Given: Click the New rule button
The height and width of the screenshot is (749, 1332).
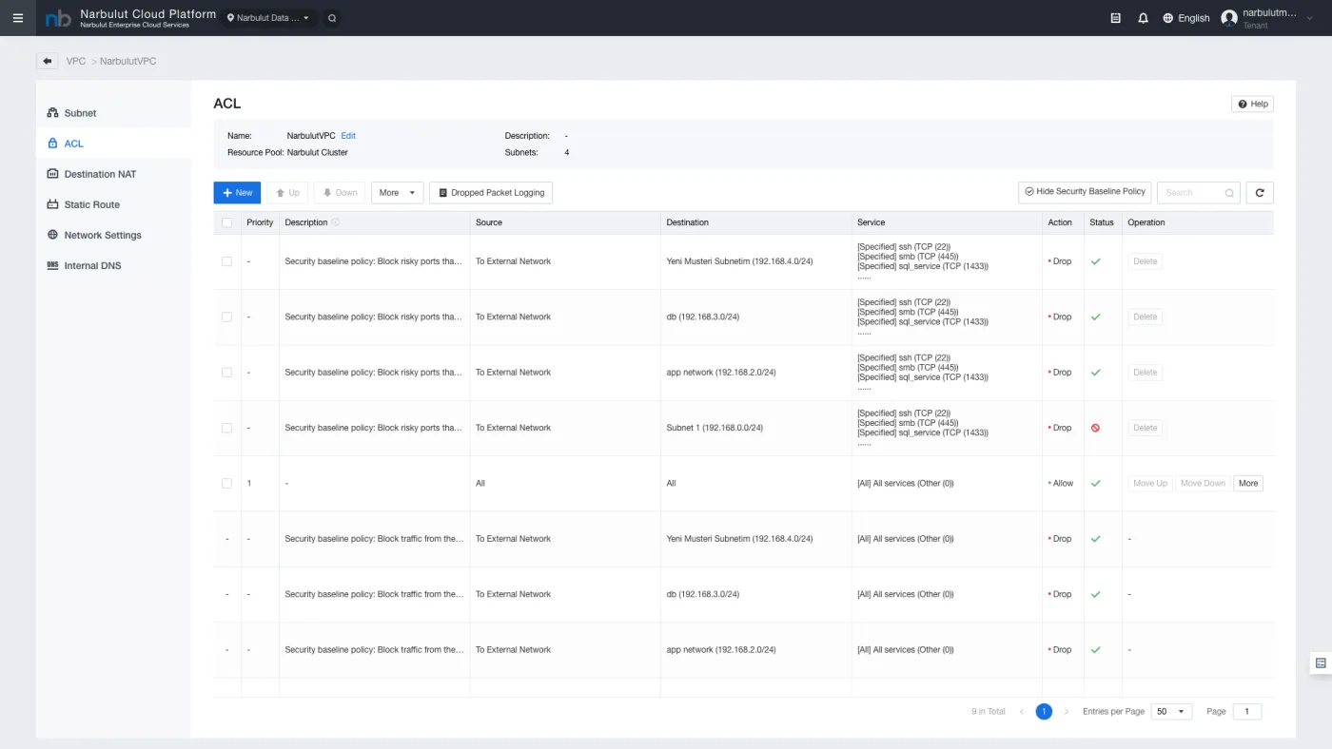Looking at the screenshot, I should tap(237, 193).
